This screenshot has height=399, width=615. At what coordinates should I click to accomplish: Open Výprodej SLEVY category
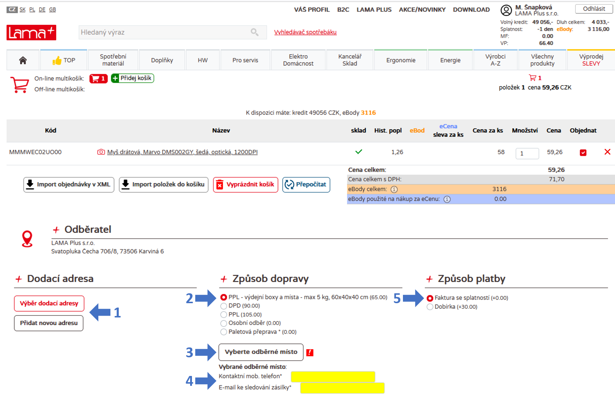click(x=591, y=60)
